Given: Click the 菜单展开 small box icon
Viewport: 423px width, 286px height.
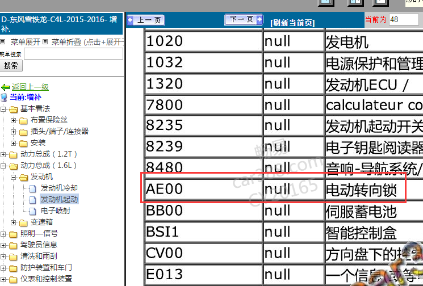Looking at the screenshot, I should [x=3, y=42].
